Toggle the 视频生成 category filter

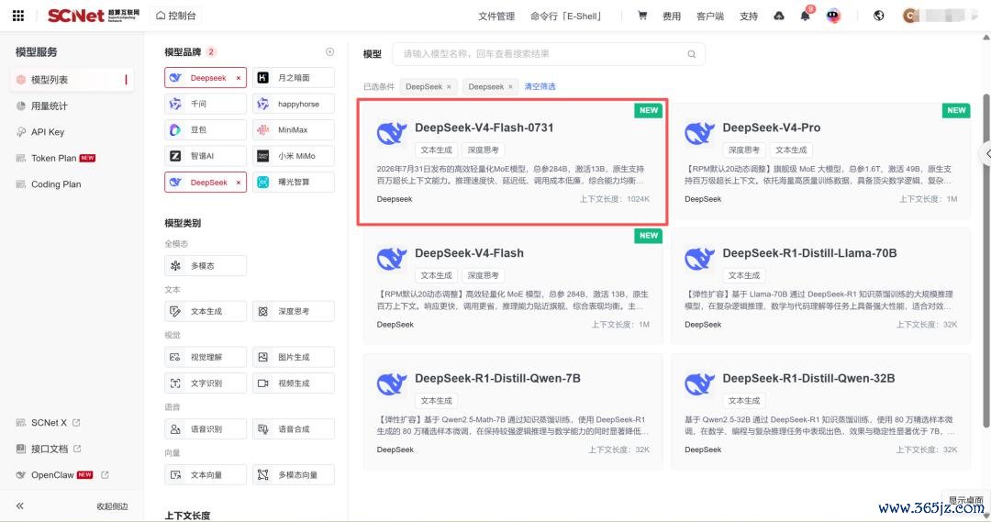[x=294, y=383]
